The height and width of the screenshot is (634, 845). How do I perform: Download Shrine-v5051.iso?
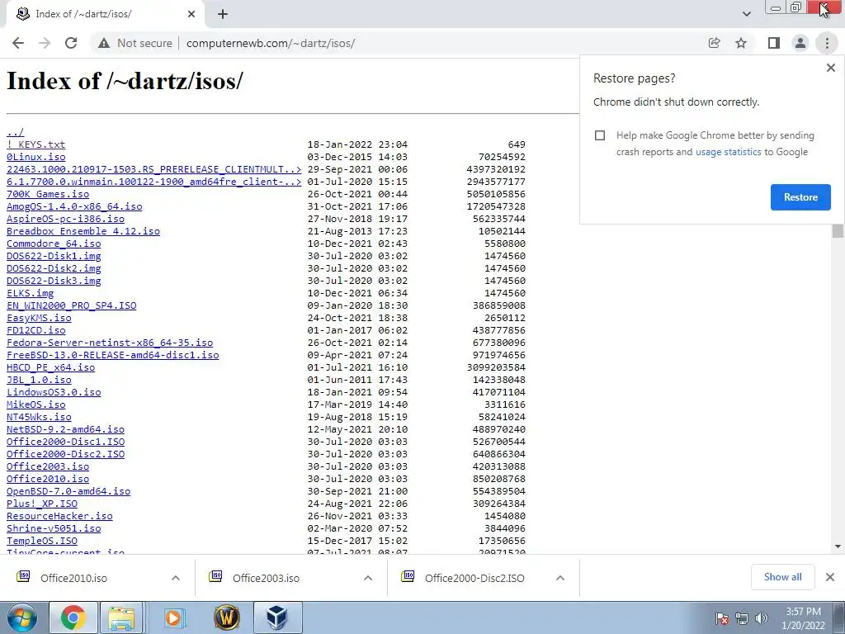[54, 528]
